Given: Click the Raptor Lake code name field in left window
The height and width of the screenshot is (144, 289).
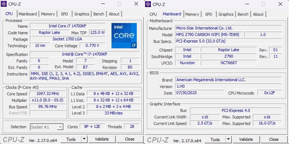Looking at the screenshot, I should click(49, 33).
